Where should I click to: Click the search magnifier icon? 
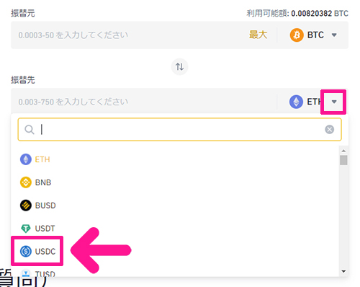click(x=30, y=130)
